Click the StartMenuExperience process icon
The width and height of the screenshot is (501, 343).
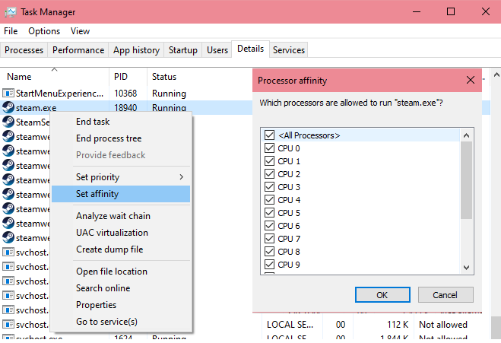pos(8,93)
